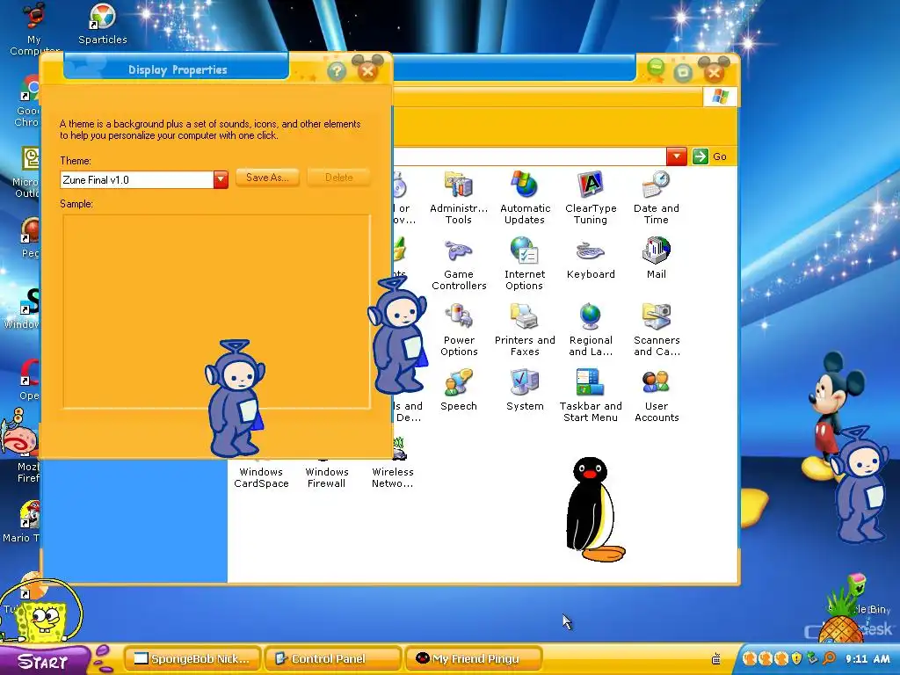Click the orange magnifier tray icon
Screen dimensions: 900x675
click(829, 658)
